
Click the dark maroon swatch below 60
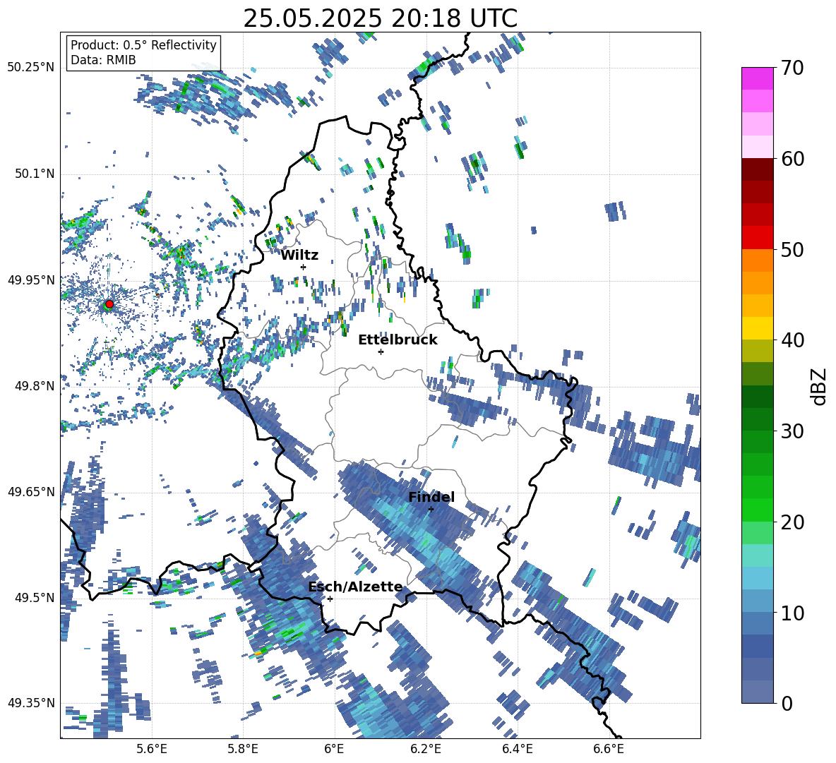[757, 169]
